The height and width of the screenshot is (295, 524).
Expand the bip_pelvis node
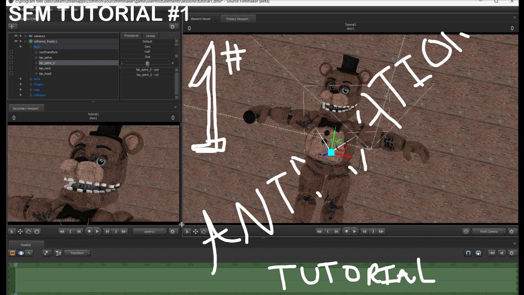tap(36, 57)
